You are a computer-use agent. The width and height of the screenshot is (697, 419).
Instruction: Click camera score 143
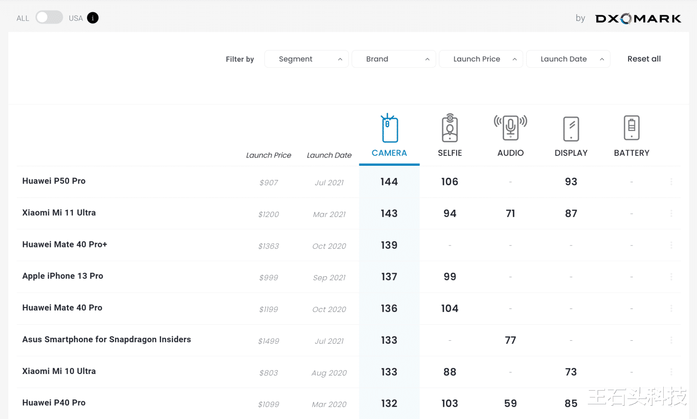point(389,214)
